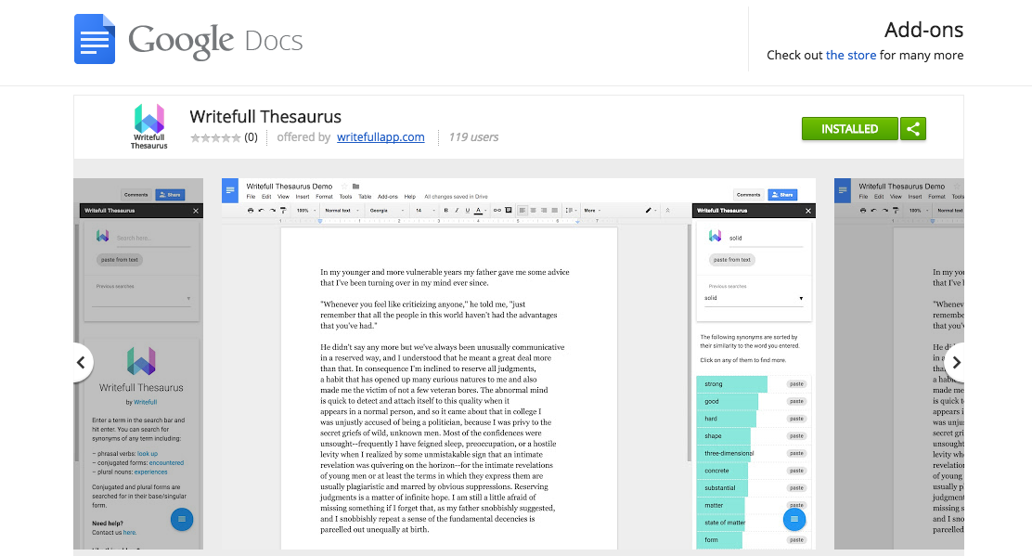Click the print icon in center toolbar
The height and width of the screenshot is (556, 1032).
[250, 211]
